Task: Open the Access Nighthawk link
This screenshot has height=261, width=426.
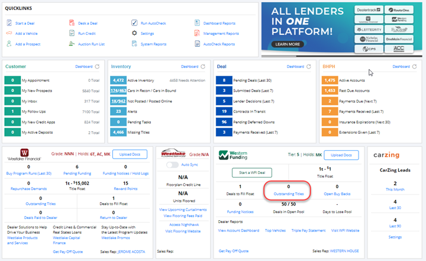Action: [x=184, y=225]
